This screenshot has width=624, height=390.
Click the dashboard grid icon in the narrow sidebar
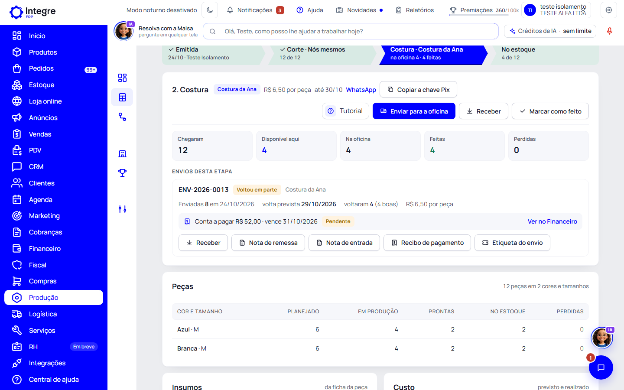point(122,78)
